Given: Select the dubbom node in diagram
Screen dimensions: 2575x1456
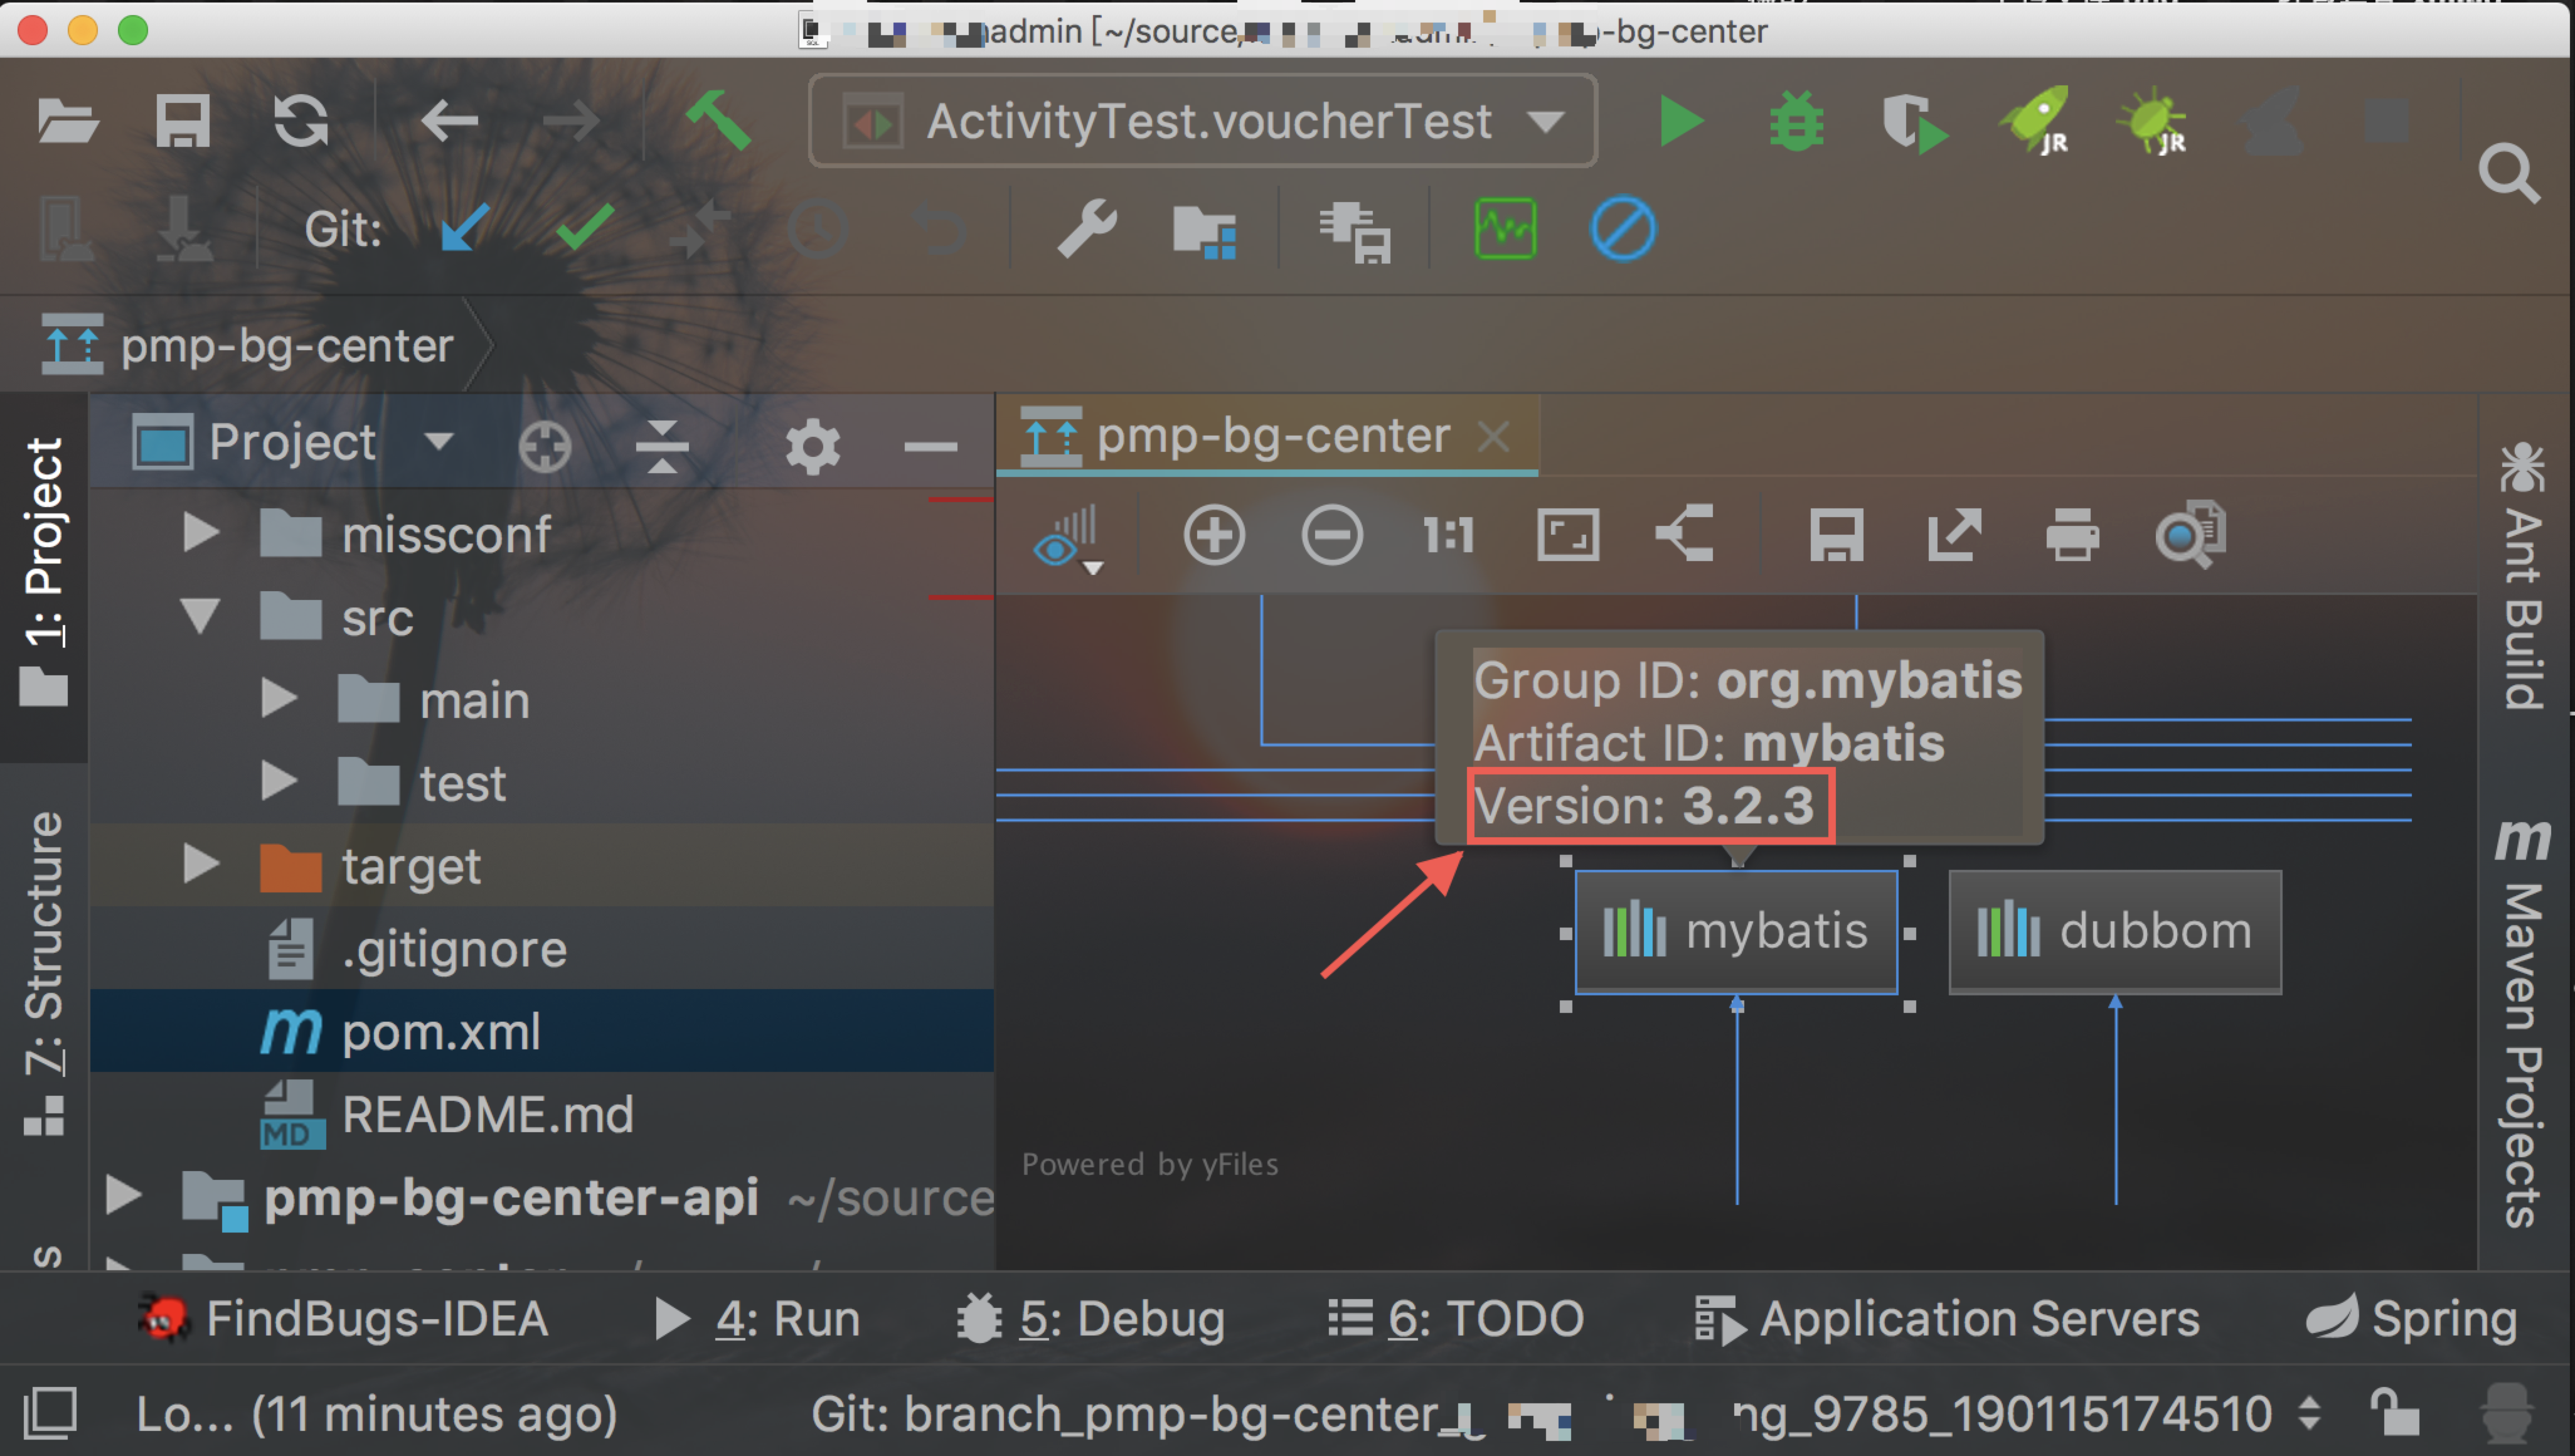Looking at the screenshot, I should click(2114, 931).
